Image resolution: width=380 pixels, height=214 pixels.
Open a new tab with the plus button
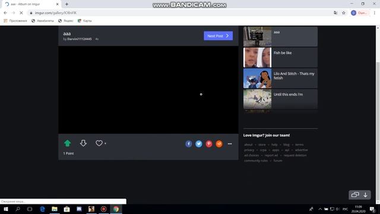[x=66, y=4]
